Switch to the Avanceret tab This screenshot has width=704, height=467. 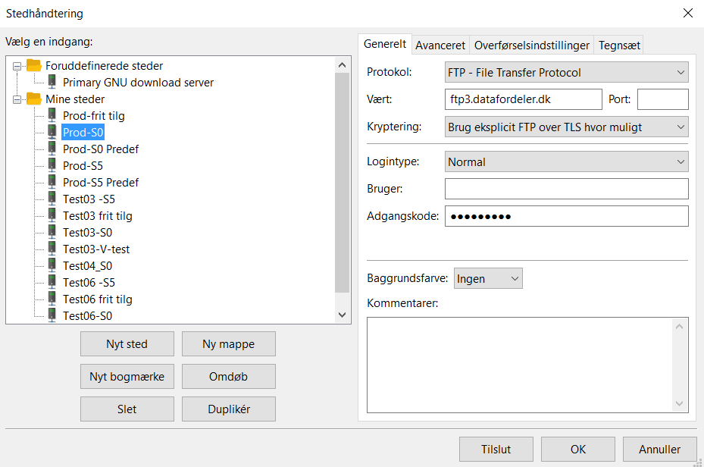[x=440, y=45]
